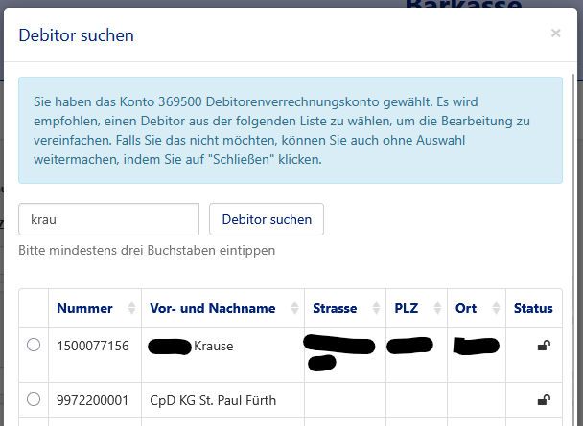Choose radio button for debitor 9972200001
The height and width of the screenshot is (426, 583).
[34, 399]
